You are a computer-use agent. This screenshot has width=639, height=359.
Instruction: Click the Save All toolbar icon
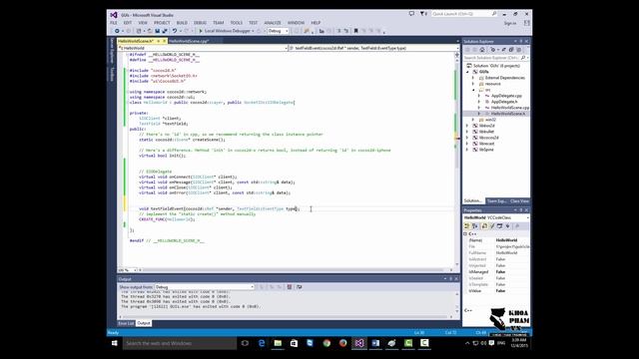tap(165, 31)
